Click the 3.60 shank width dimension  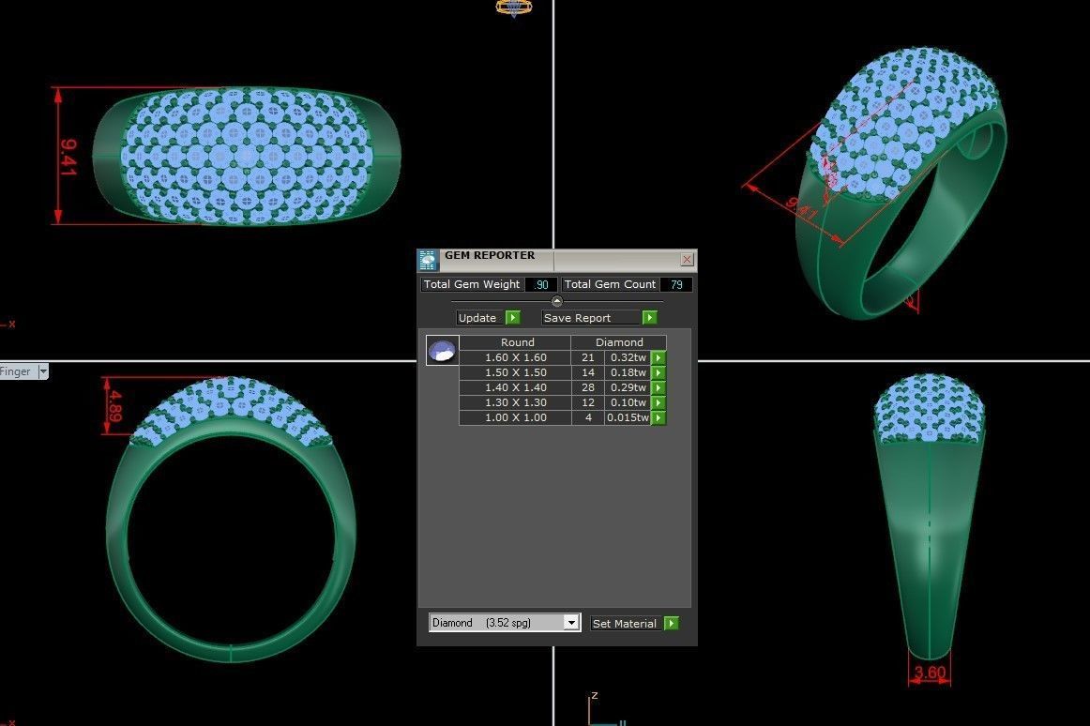[x=930, y=673]
